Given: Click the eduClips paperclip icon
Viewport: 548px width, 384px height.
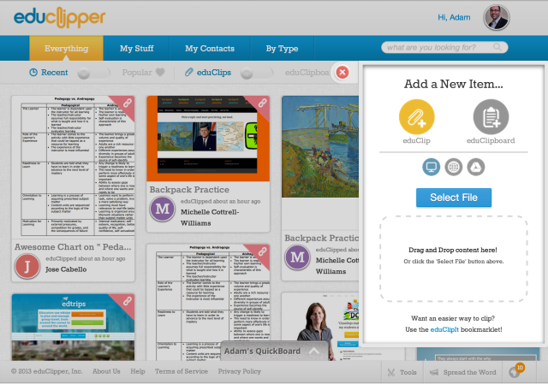Looking at the screenshot, I should (x=188, y=72).
